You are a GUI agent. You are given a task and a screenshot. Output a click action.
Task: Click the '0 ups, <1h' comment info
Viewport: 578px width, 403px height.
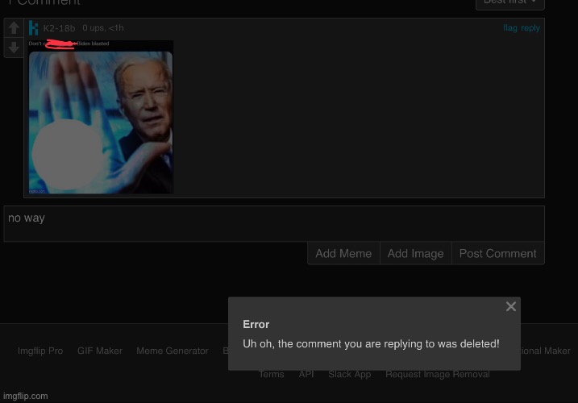[x=103, y=28]
